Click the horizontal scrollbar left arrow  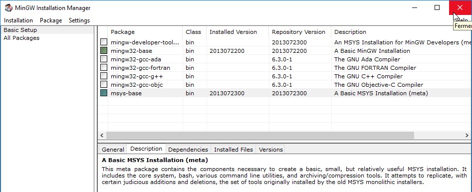pos(102,136)
